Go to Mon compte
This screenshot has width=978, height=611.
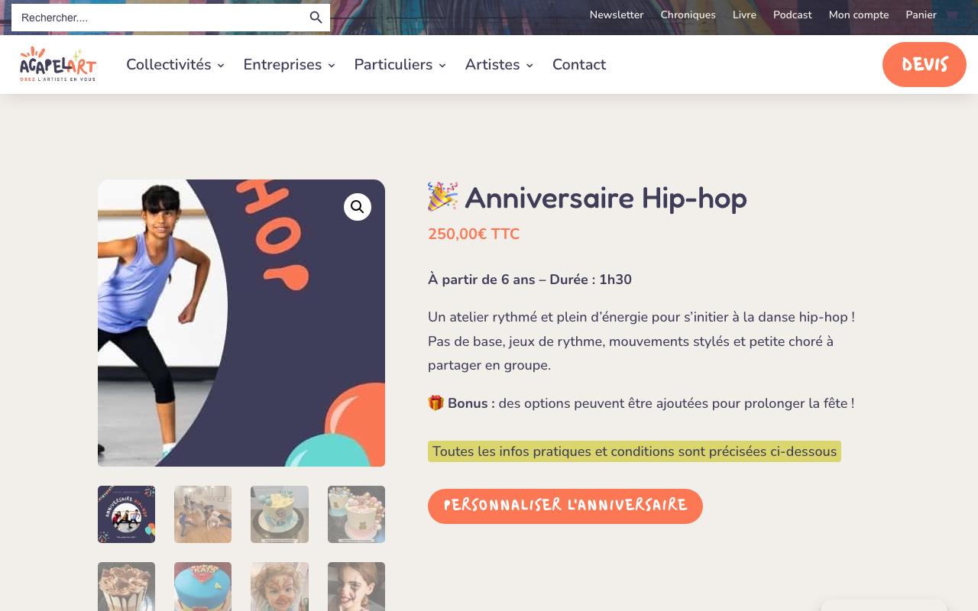click(x=859, y=15)
